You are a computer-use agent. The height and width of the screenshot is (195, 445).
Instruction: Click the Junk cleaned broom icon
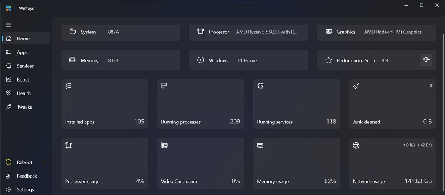point(356,86)
